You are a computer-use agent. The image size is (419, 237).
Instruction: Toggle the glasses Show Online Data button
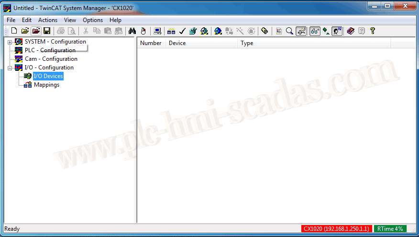coord(315,31)
